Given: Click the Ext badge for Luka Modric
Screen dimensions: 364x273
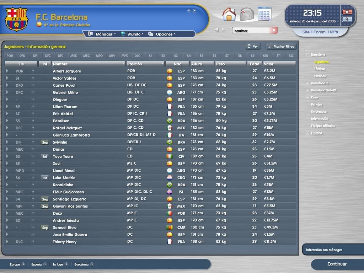Looking at the screenshot, I should [x=45, y=178].
